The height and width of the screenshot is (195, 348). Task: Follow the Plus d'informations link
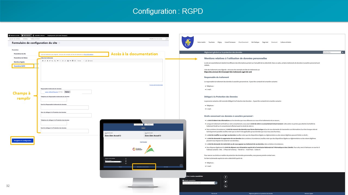(88, 54)
